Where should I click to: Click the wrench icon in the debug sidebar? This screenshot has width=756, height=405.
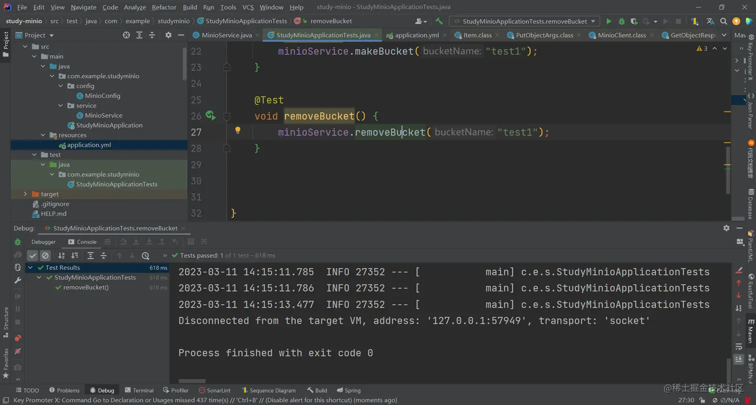click(x=18, y=281)
